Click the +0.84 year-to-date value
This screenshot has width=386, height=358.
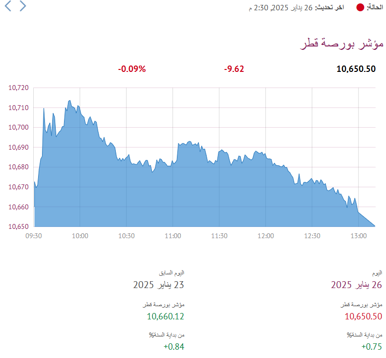coord(174,347)
